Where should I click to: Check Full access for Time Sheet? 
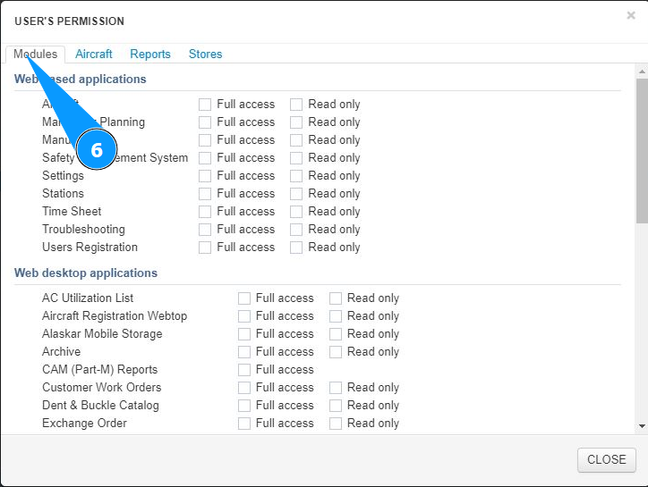pos(205,212)
